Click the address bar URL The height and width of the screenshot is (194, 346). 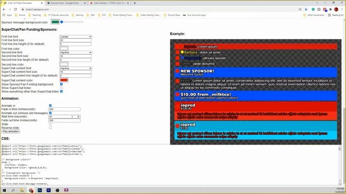pyautogui.click(x=37, y=10)
